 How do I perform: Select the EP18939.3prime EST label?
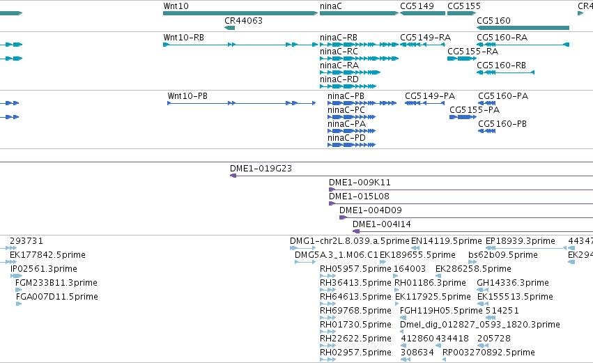pyautogui.click(x=521, y=241)
